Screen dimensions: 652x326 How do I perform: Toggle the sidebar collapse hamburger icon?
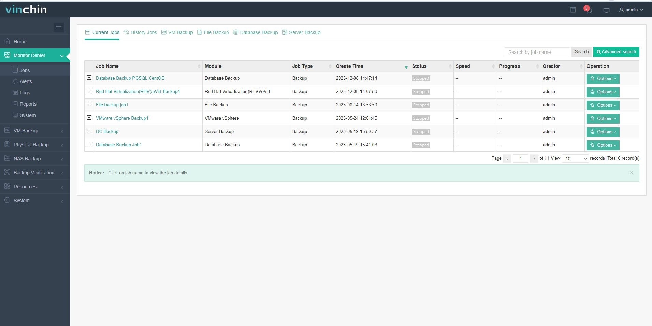point(59,27)
